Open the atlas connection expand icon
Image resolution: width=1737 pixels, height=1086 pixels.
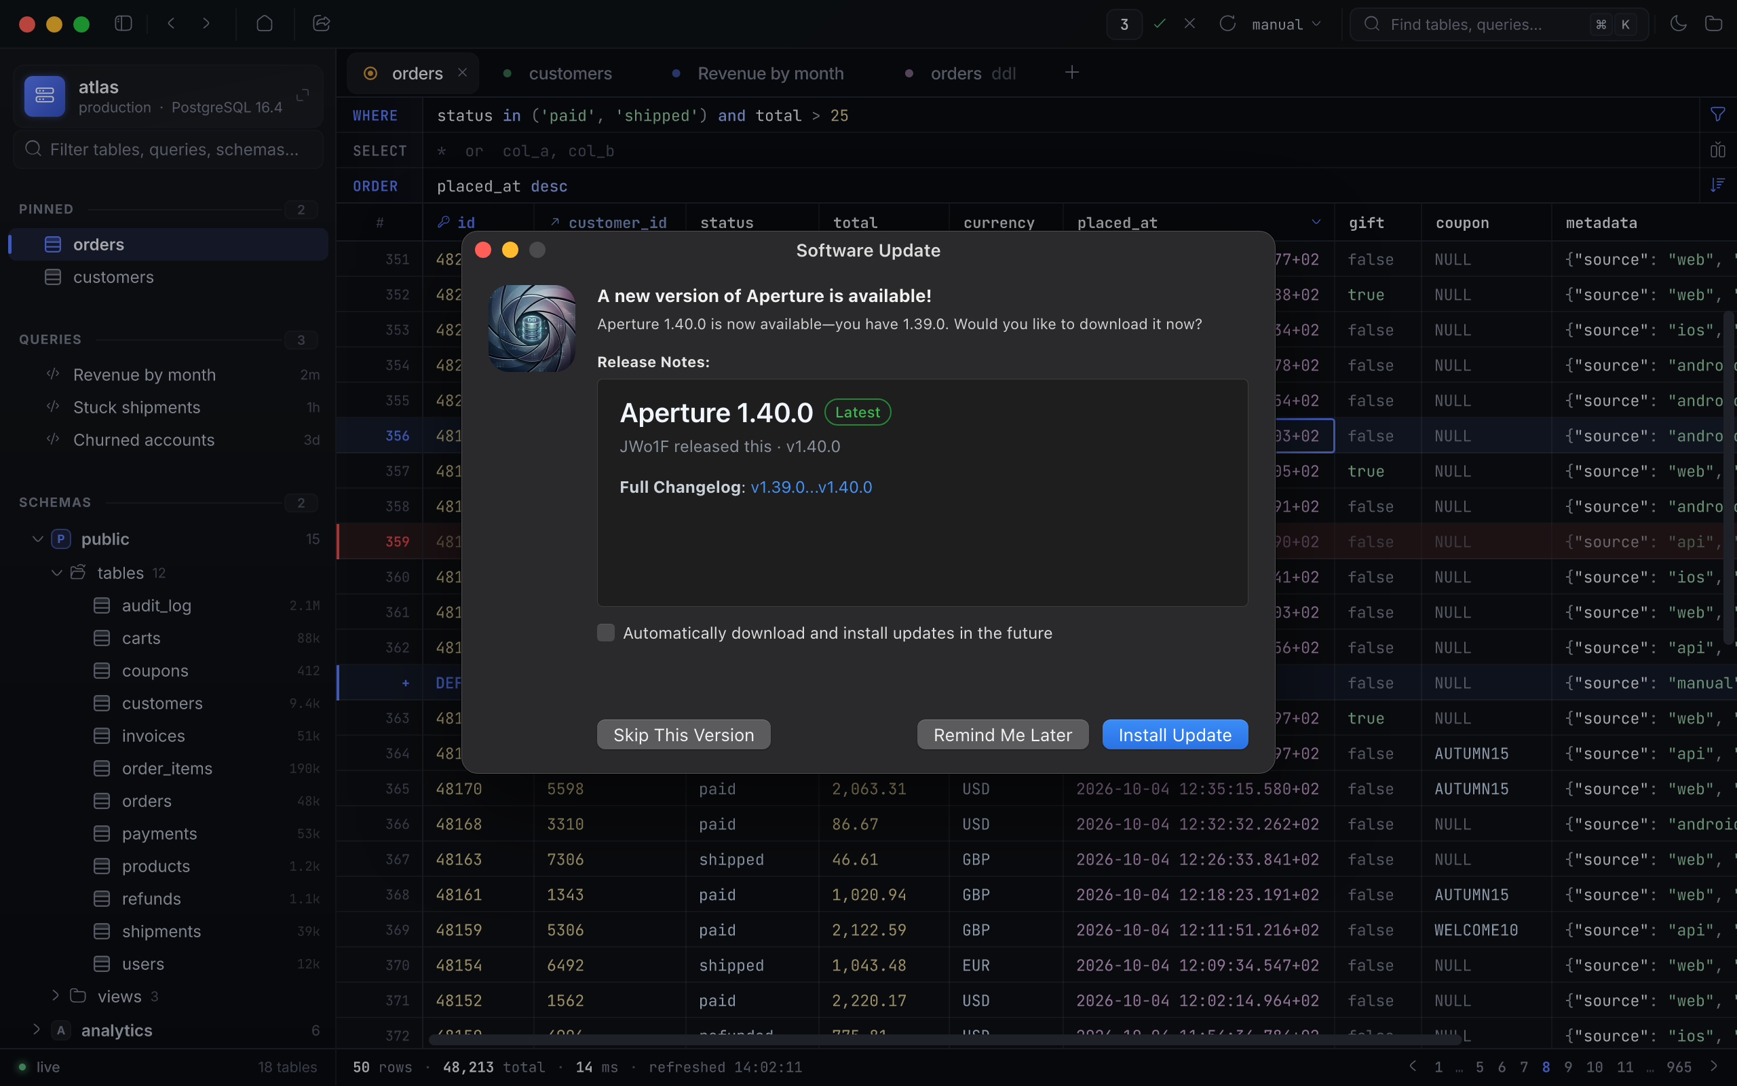tap(303, 96)
